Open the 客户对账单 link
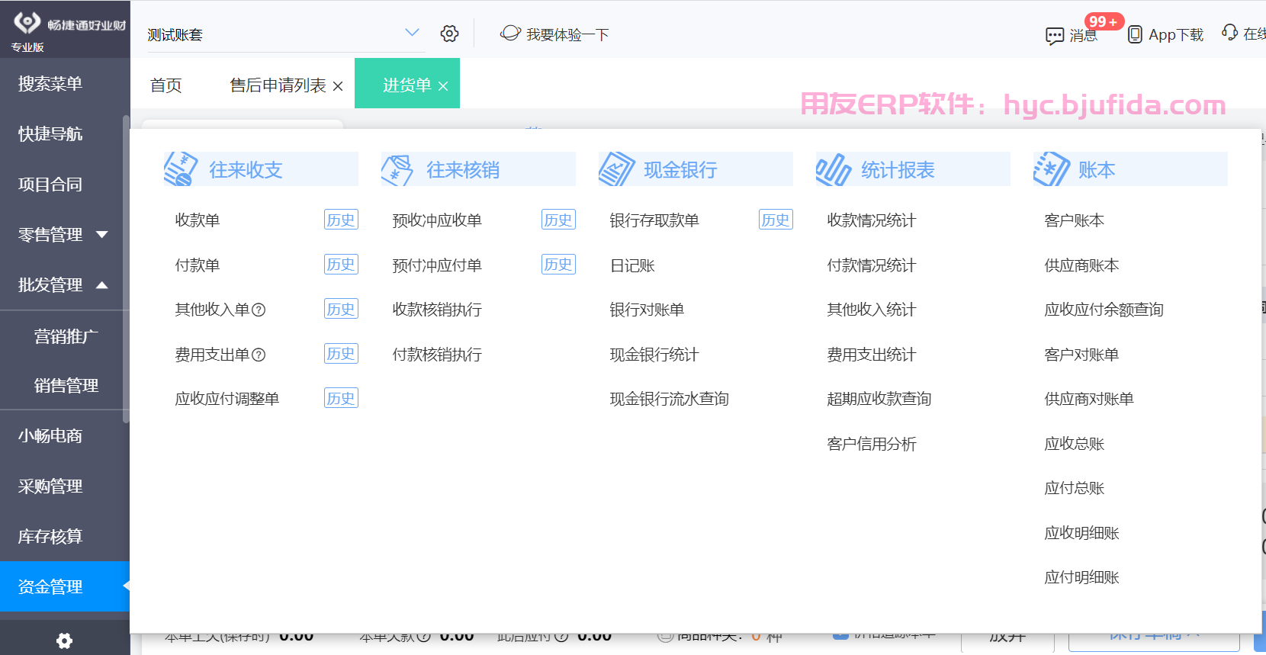The image size is (1266, 655). 1081,355
